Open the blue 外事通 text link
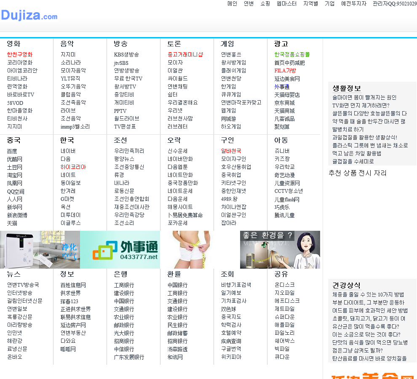Viewport: 417px width, 379px height. pos(282,87)
